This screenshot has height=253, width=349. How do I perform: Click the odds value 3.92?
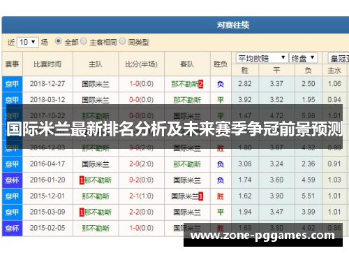click(x=245, y=100)
